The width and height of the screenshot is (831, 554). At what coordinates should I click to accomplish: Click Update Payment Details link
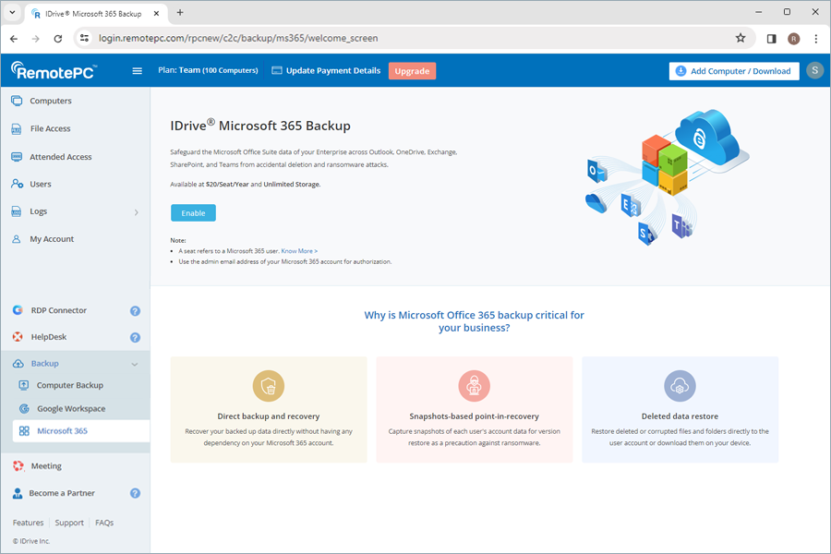pyautogui.click(x=333, y=70)
